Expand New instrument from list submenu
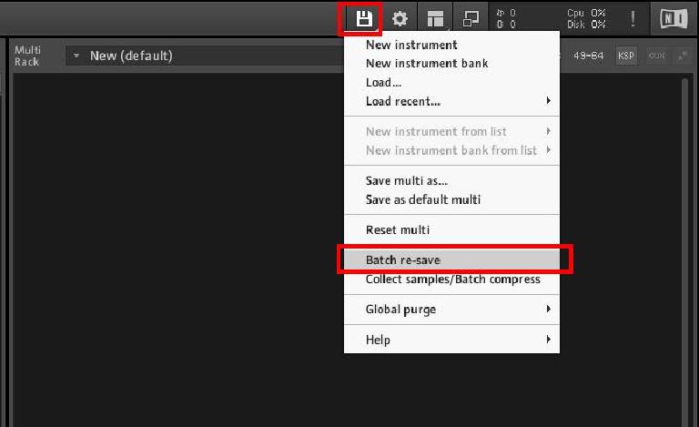This screenshot has width=699, height=427. click(451, 131)
